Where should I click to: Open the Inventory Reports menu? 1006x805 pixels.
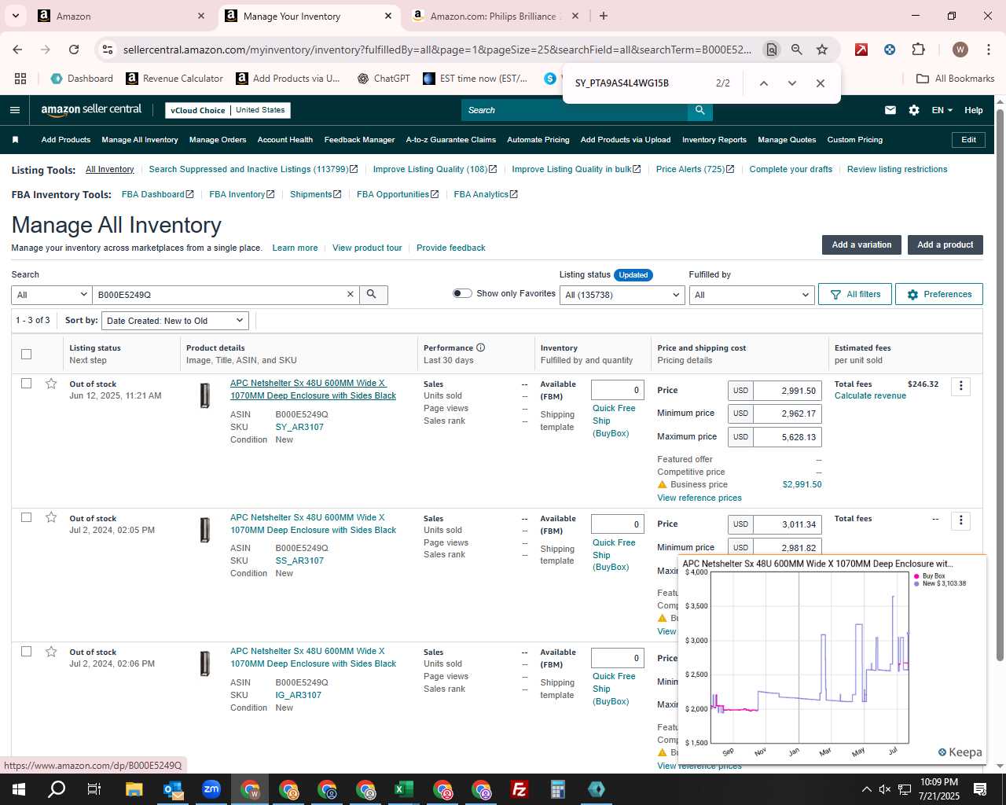tap(714, 140)
